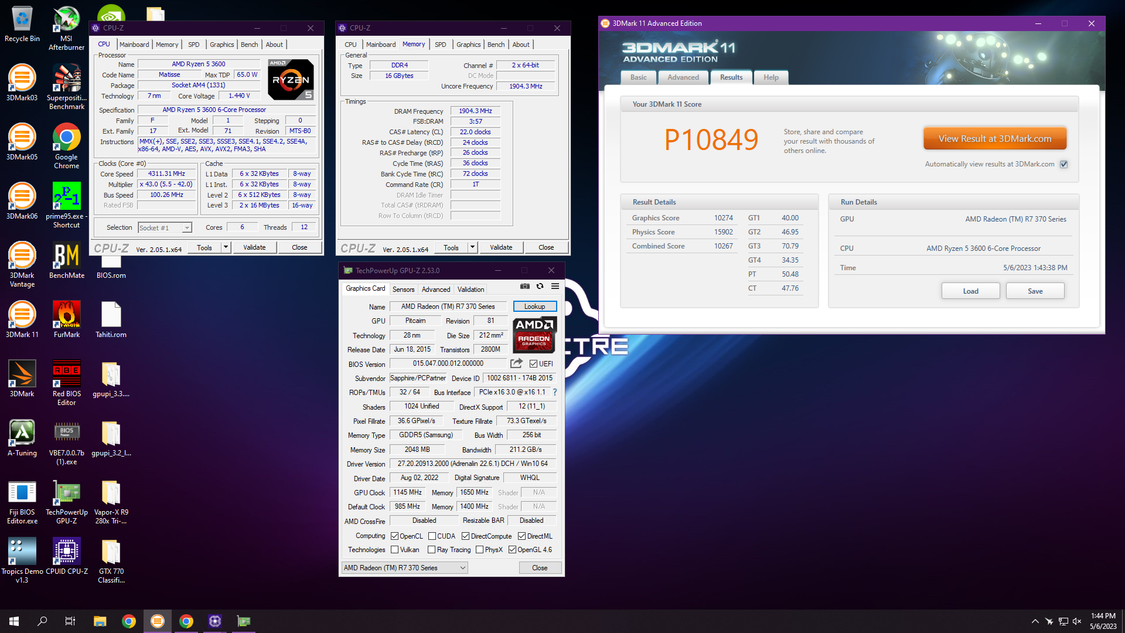Click the Task View taskbar button
The image size is (1125, 633).
click(70, 621)
